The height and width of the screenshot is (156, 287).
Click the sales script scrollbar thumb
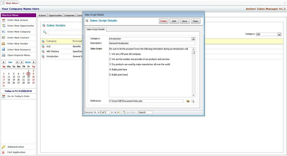[193, 52]
